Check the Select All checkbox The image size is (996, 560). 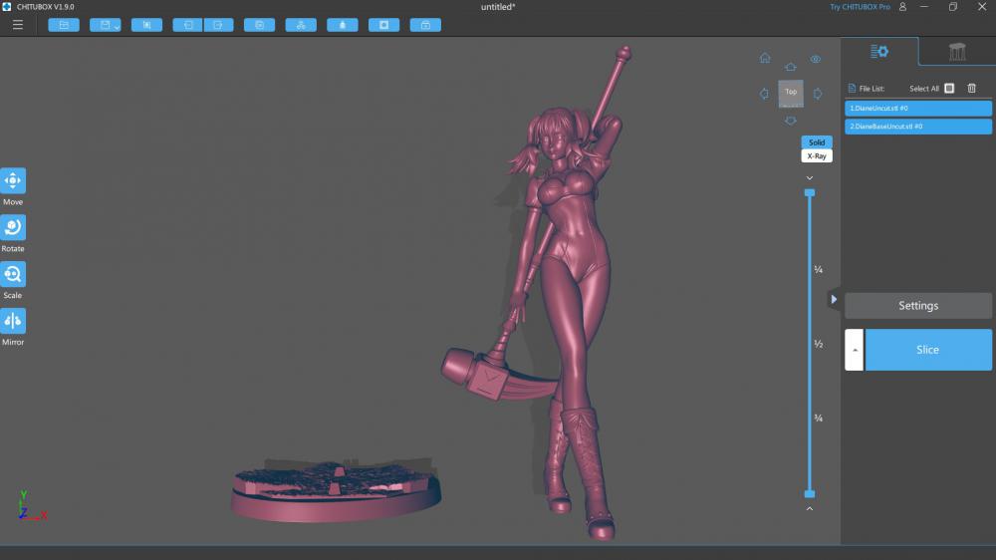949,89
